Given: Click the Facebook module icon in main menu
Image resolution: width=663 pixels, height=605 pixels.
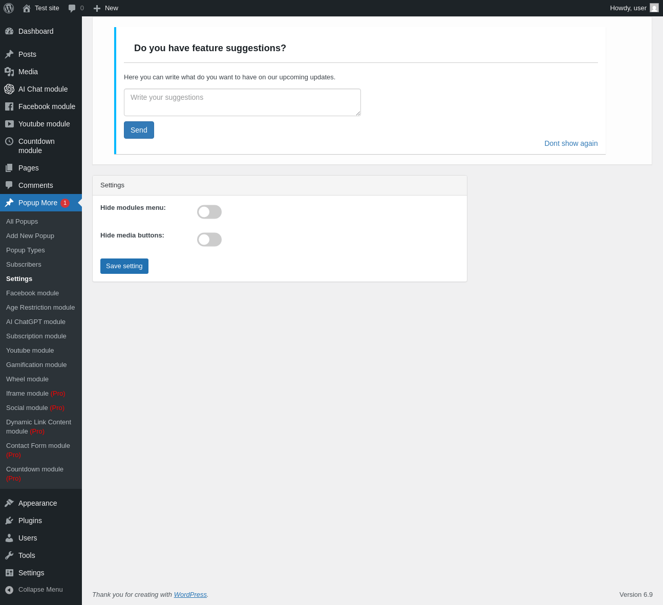Looking at the screenshot, I should coord(9,106).
